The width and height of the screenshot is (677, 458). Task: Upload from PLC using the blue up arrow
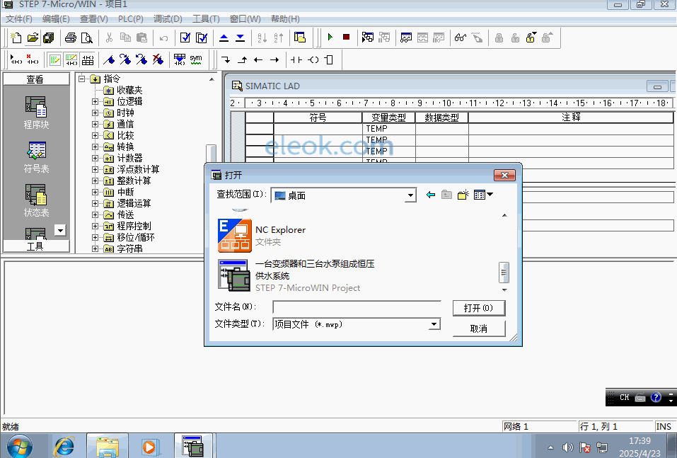coord(224,38)
